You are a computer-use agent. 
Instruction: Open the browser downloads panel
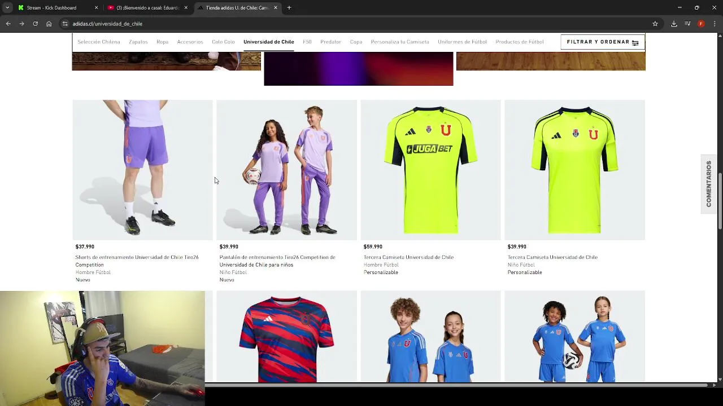[674, 24]
